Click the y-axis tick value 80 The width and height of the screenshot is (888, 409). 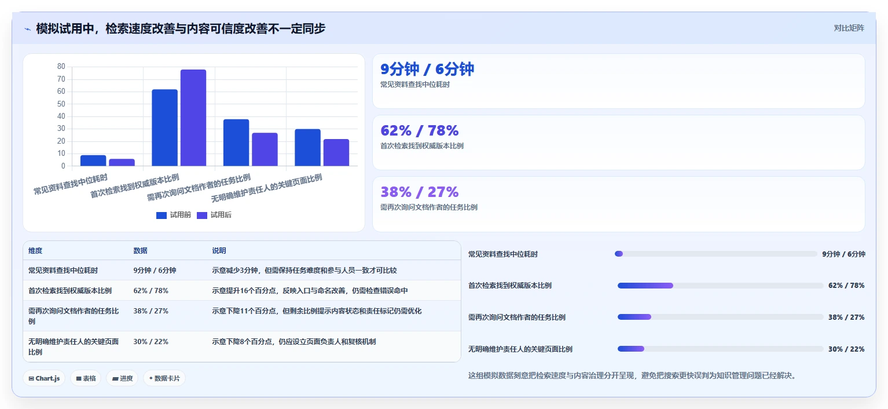pos(61,67)
